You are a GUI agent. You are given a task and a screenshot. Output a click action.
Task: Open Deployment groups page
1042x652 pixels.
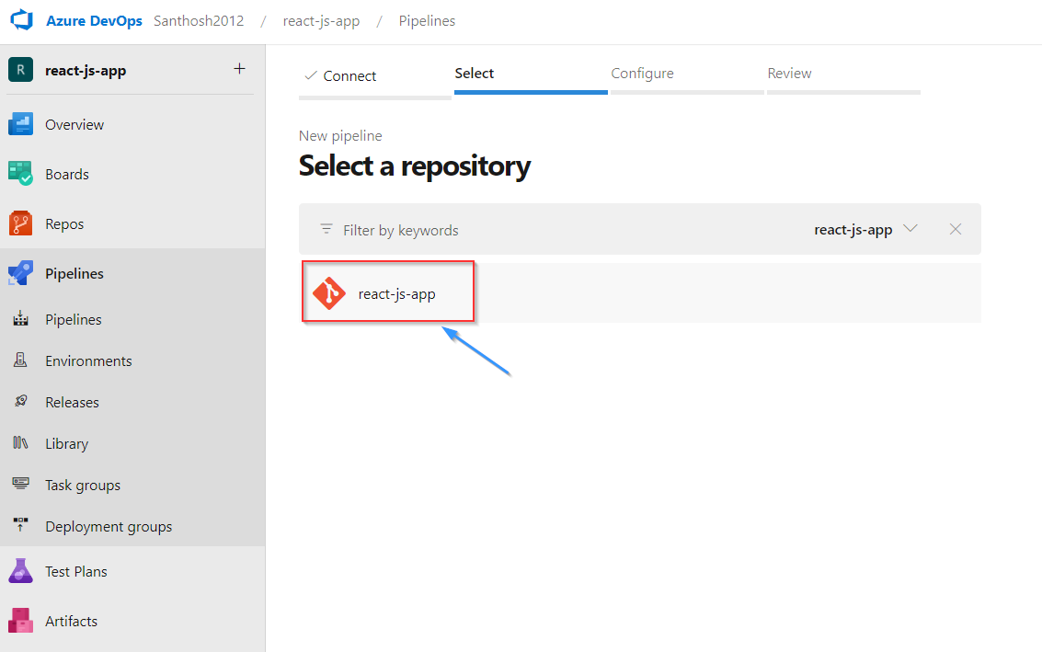(109, 526)
